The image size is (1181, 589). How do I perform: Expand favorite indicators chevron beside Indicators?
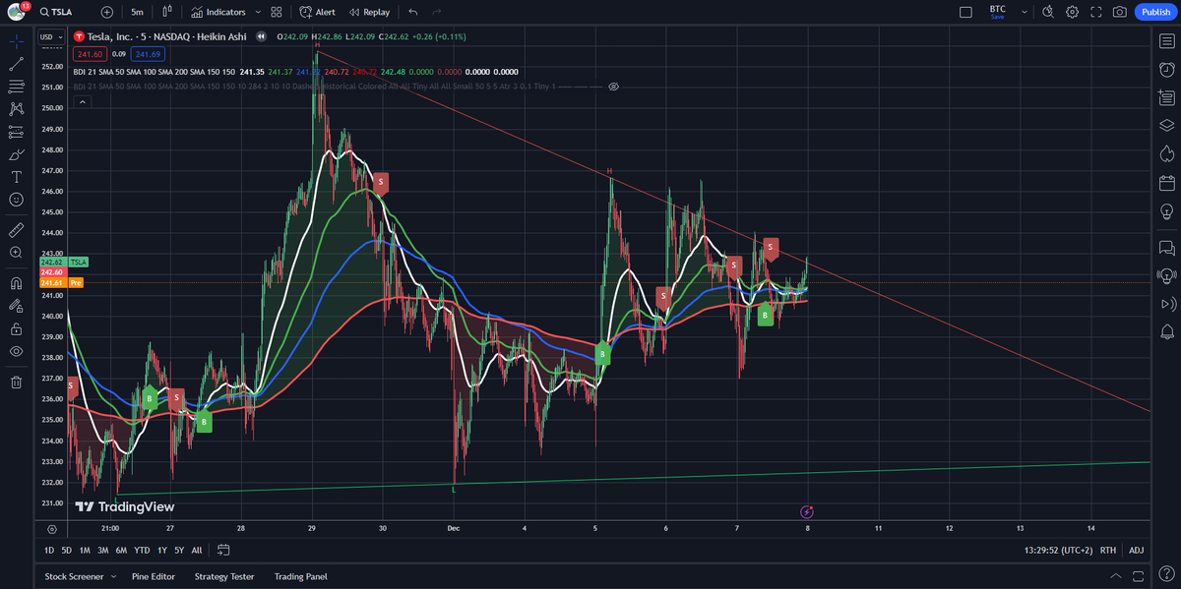click(x=258, y=12)
